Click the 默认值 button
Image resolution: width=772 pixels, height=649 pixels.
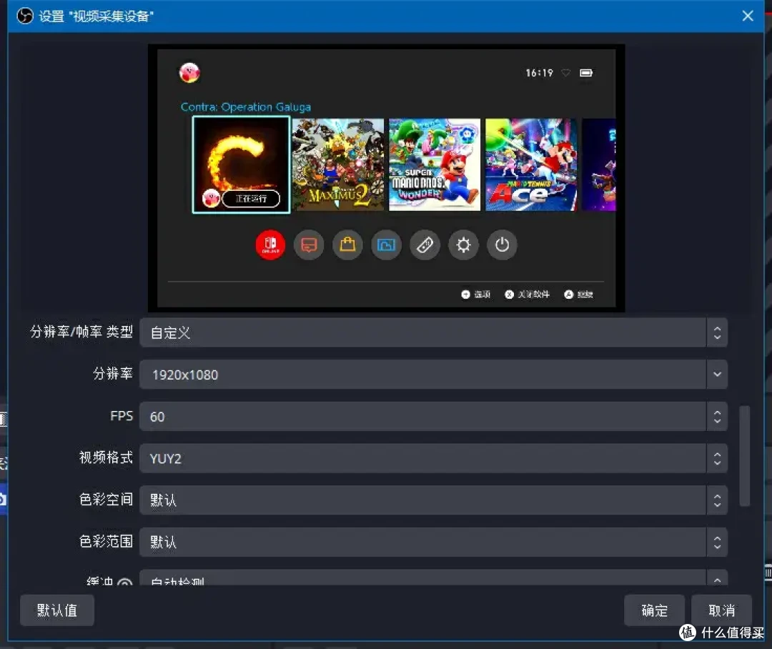click(57, 610)
